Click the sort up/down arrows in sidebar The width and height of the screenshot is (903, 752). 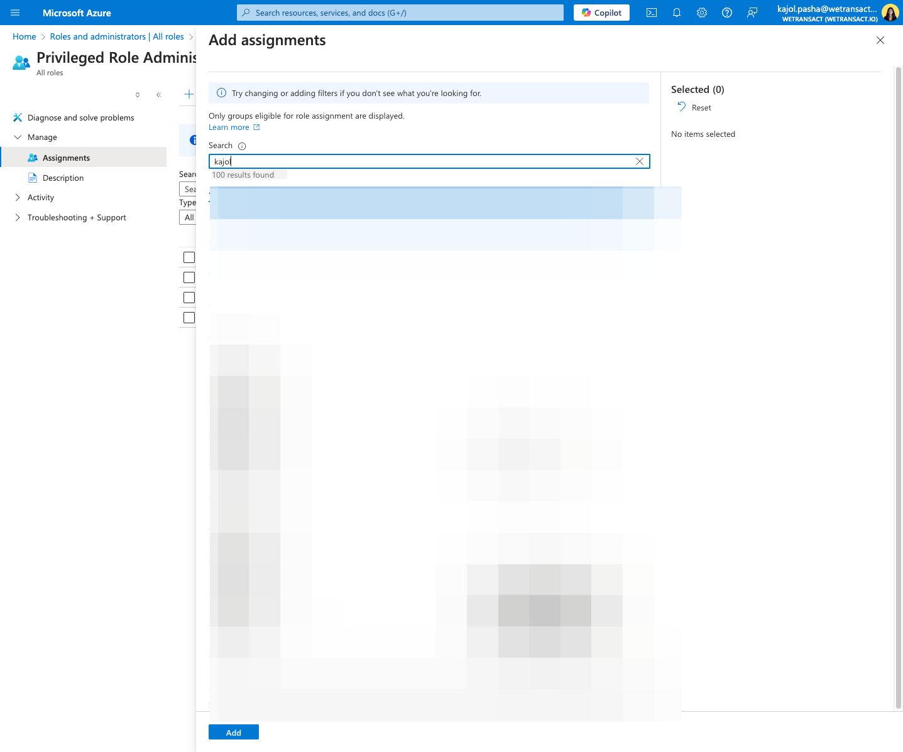click(x=138, y=95)
